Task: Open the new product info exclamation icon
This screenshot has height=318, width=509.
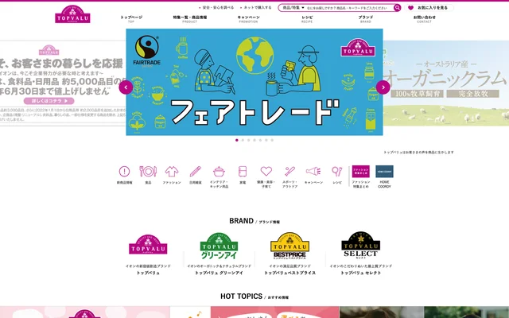Action: point(124,172)
